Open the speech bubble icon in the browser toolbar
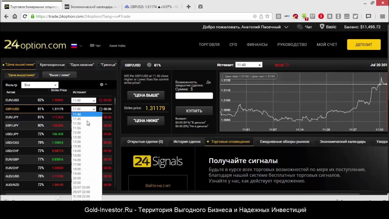389x219 pixels. [x=369, y=16]
